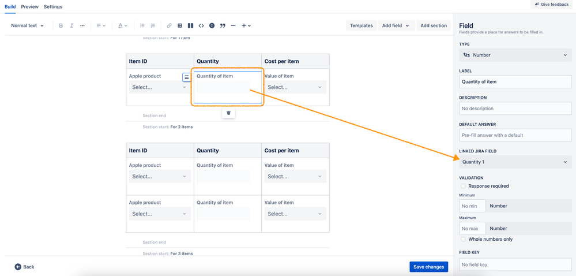
Task: Open the text color picker
Action: click(123, 26)
